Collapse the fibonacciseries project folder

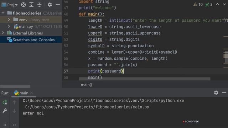[3, 13]
